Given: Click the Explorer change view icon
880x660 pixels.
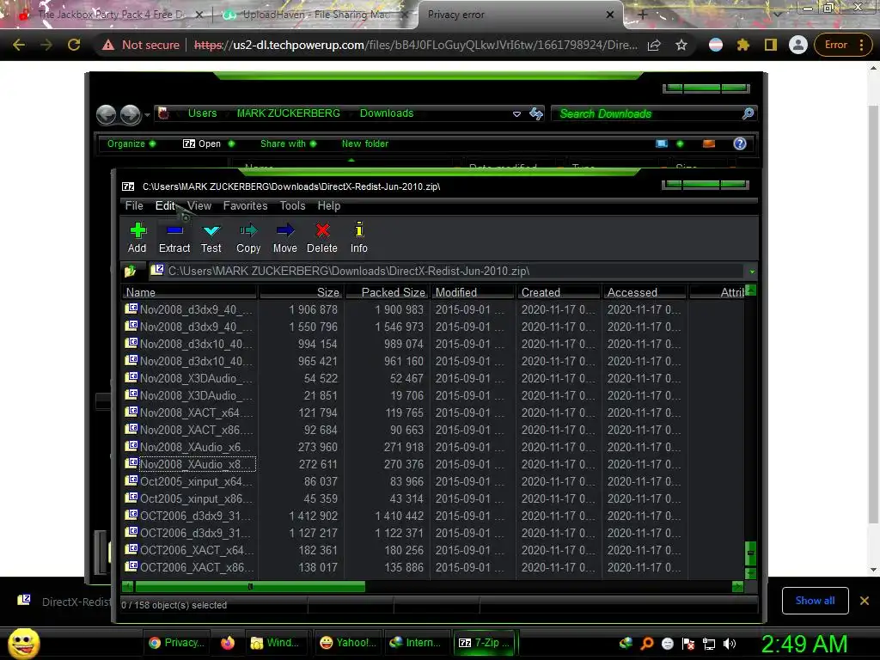Looking at the screenshot, I should (662, 144).
